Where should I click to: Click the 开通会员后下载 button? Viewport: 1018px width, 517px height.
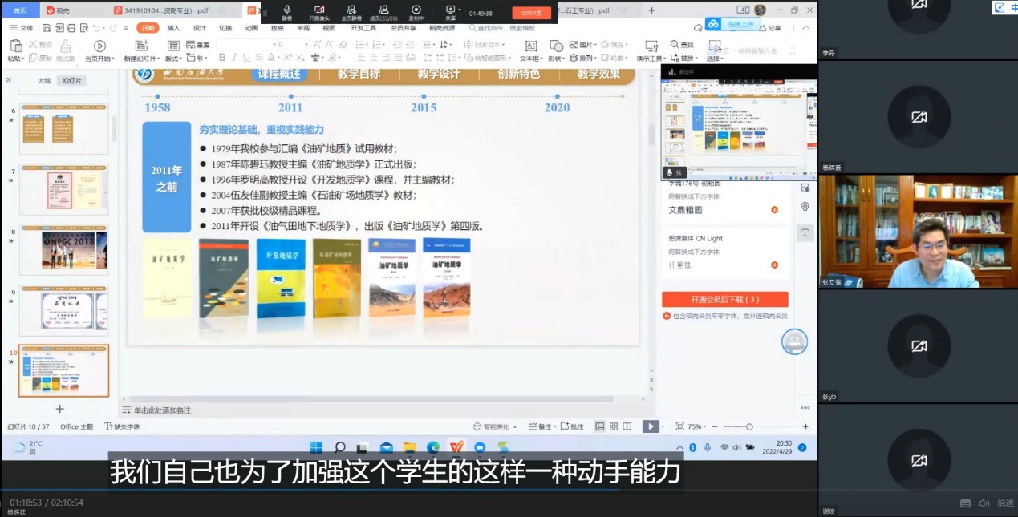[x=724, y=299]
